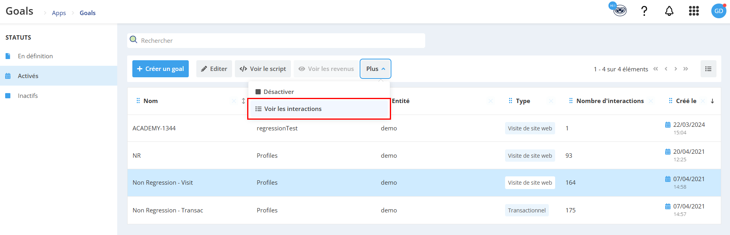730x235 pixels.
Task: Open the notifications bell
Action: 669,11
